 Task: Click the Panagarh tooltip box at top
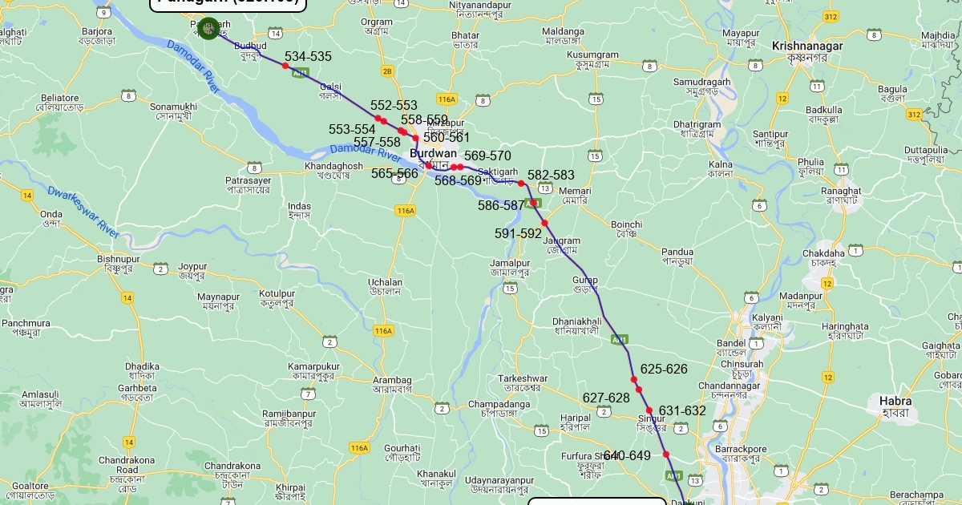pyautogui.click(x=228, y=4)
